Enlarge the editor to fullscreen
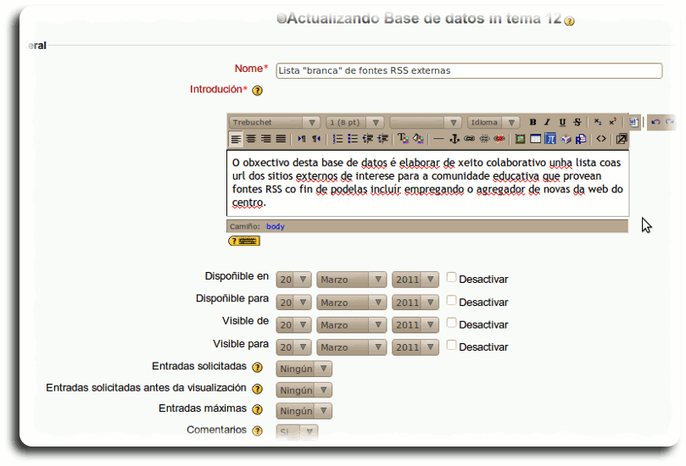The width and height of the screenshot is (686, 466). tap(622, 139)
